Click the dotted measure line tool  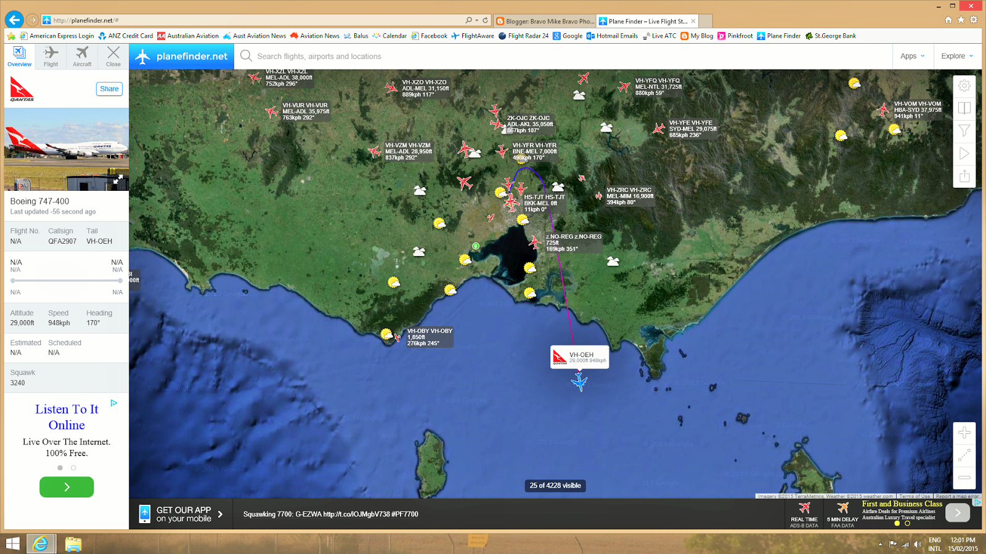pyautogui.click(x=964, y=456)
